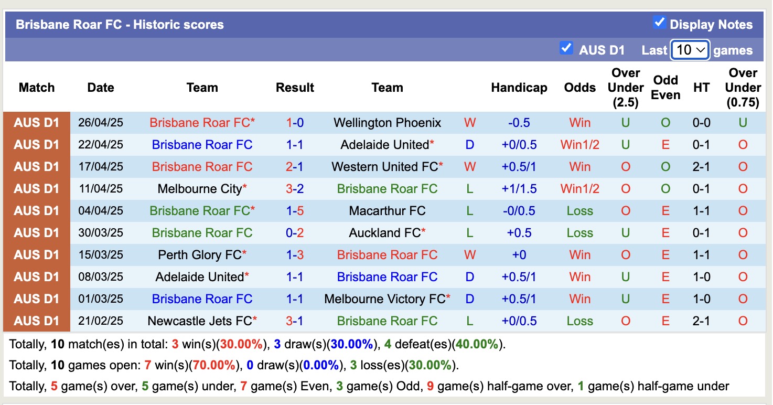The image size is (773, 405).
Task: Toggle the AUS D1 league filter checkbox
Action: [x=566, y=48]
